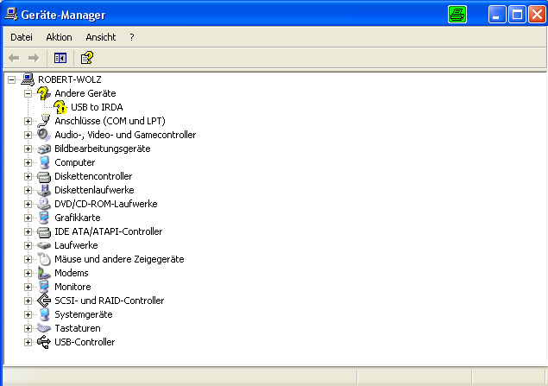Click the Andere Geräte question mark icon
Image resolution: width=548 pixels, height=386 pixels.
coord(44,93)
